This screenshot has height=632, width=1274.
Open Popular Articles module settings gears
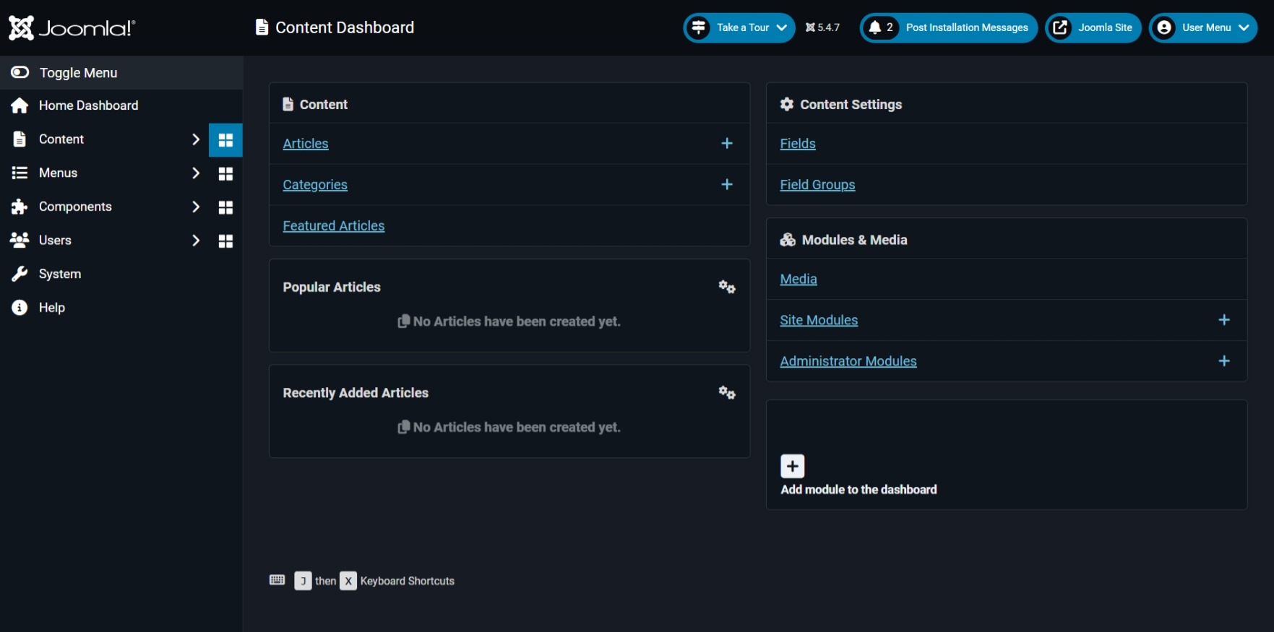click(727, 287)
